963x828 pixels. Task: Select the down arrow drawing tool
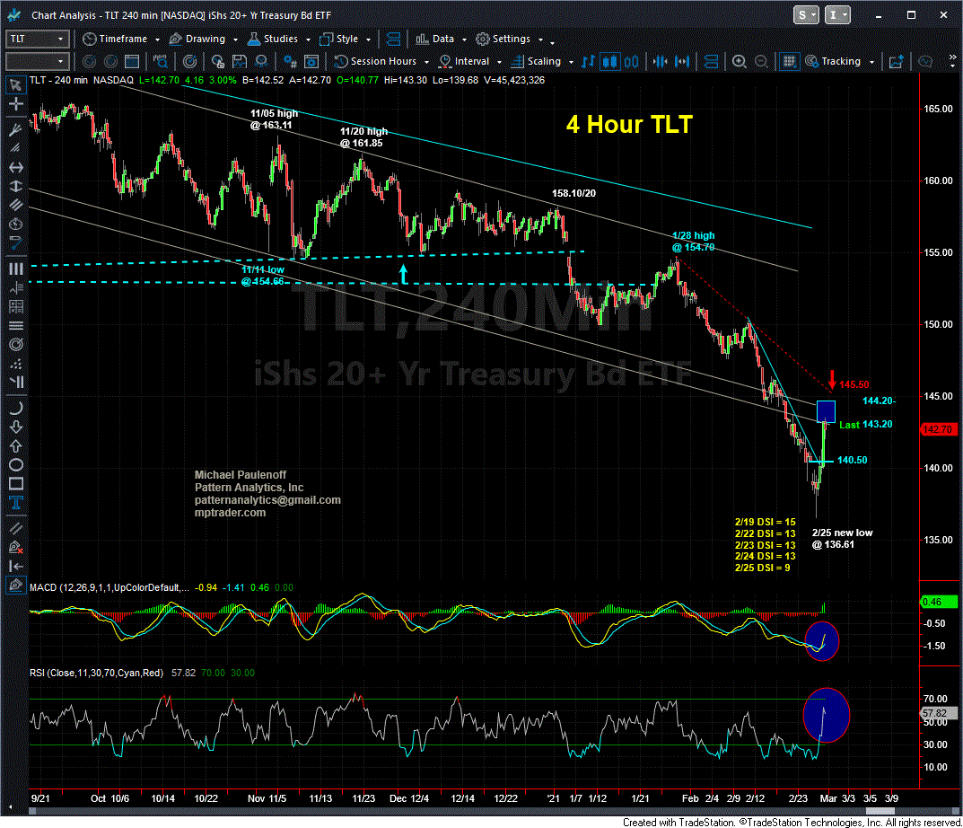click(16, 427)
